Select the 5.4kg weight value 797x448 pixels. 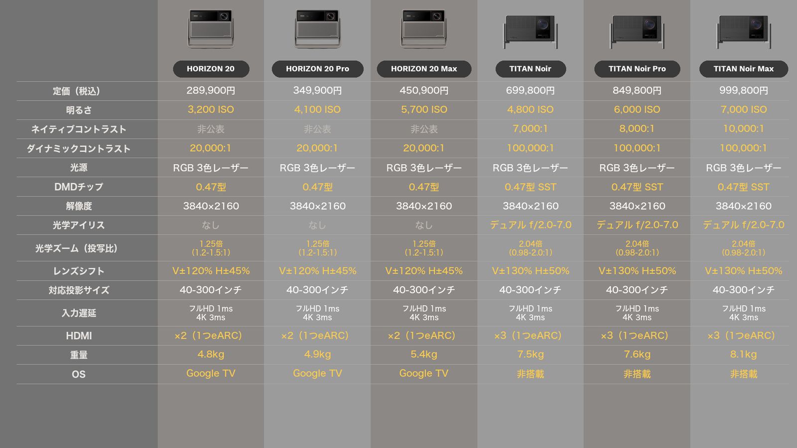pyautogui.click(x=424, y=354)
